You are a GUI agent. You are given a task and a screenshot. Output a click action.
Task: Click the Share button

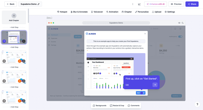(192, 4)
